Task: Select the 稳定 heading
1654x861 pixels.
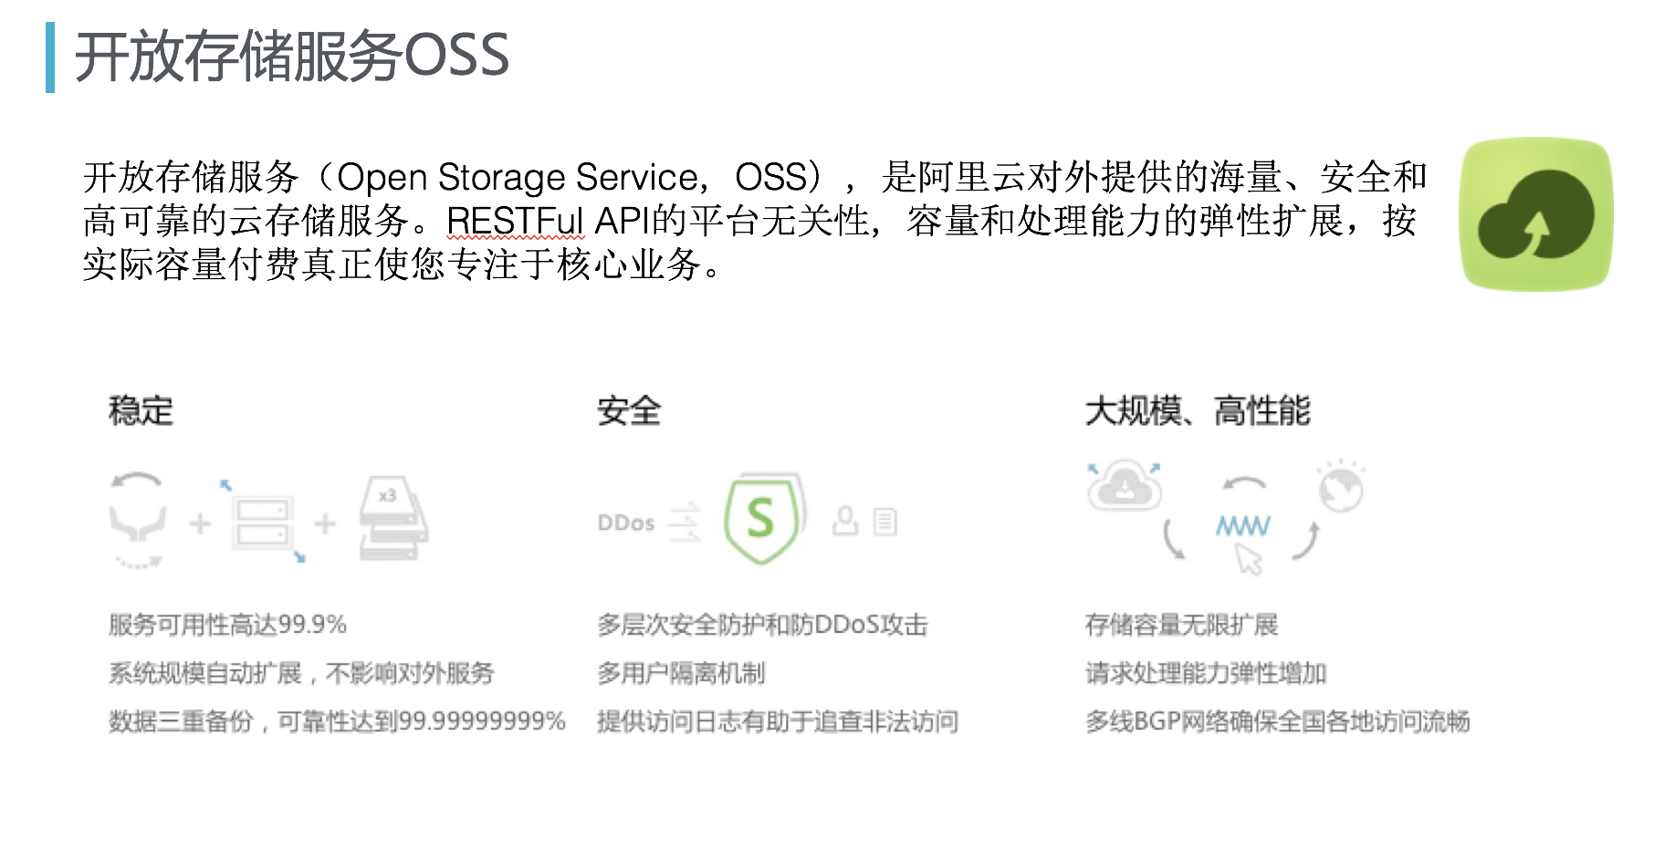Action: coord(141,410)
